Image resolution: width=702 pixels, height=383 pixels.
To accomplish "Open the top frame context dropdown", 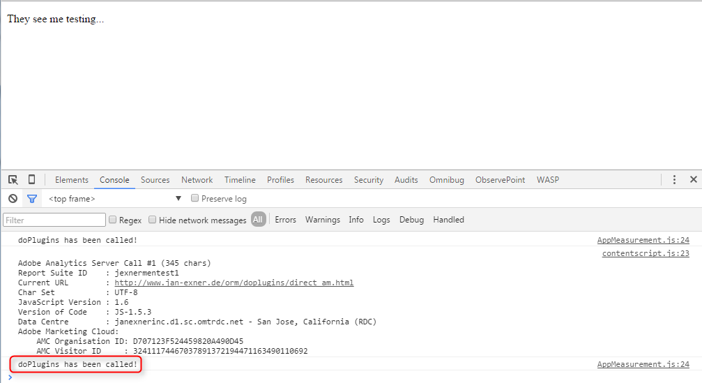I will pos(114,199).
